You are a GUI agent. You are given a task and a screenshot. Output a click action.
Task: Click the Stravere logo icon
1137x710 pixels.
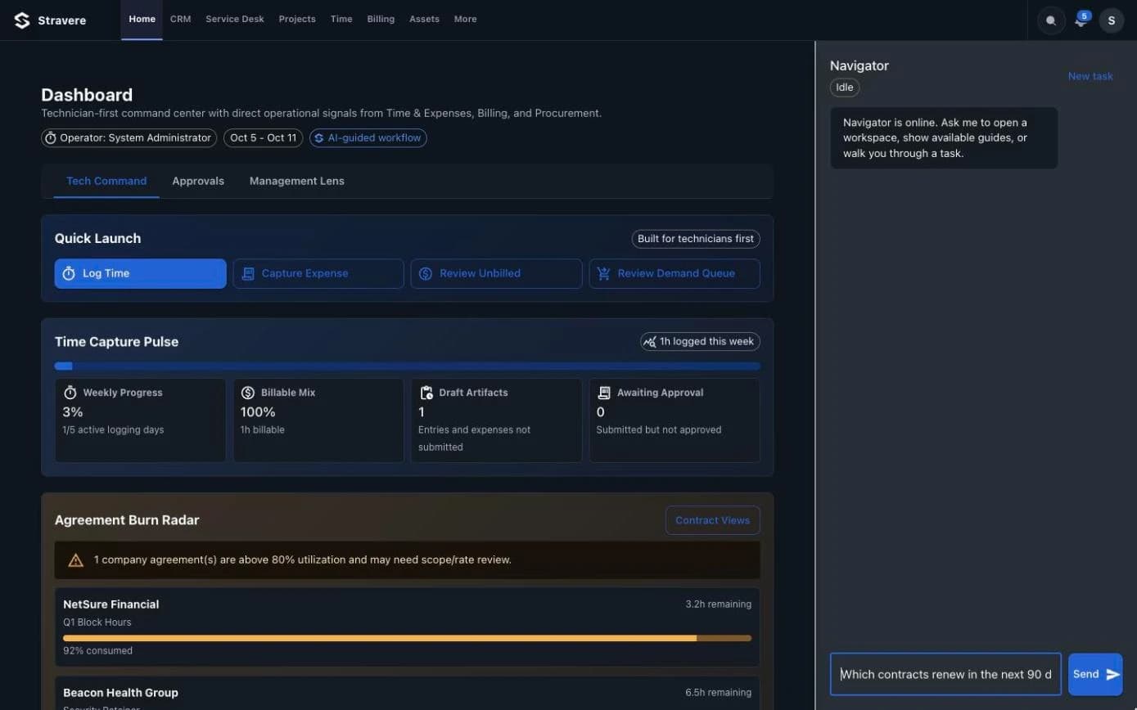pos(22,20)
